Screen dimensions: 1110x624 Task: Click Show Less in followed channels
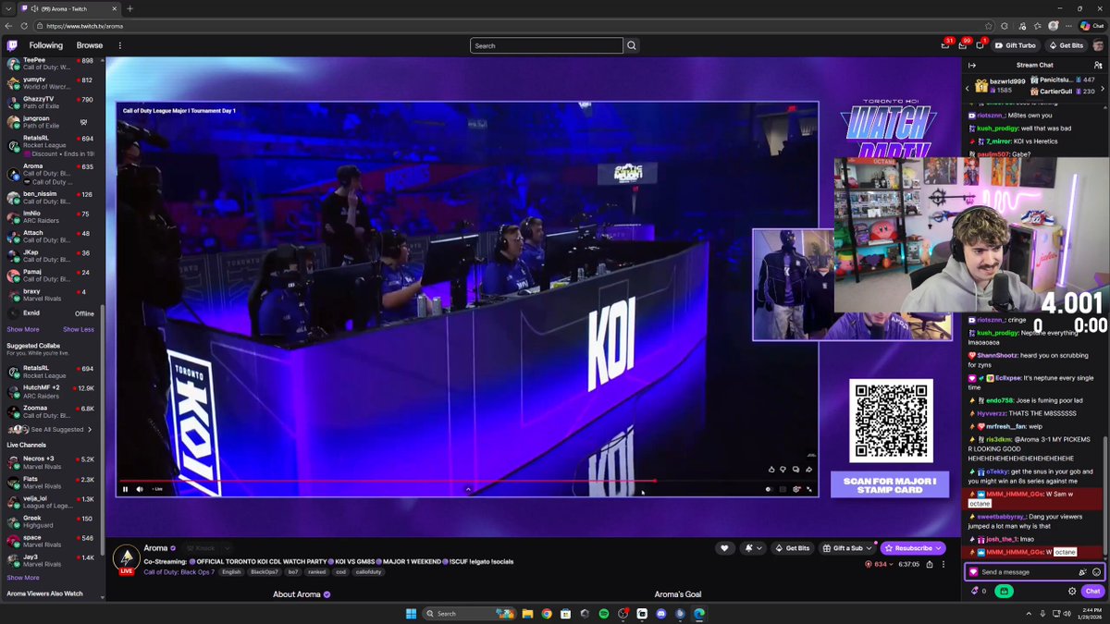click(79, 330)
